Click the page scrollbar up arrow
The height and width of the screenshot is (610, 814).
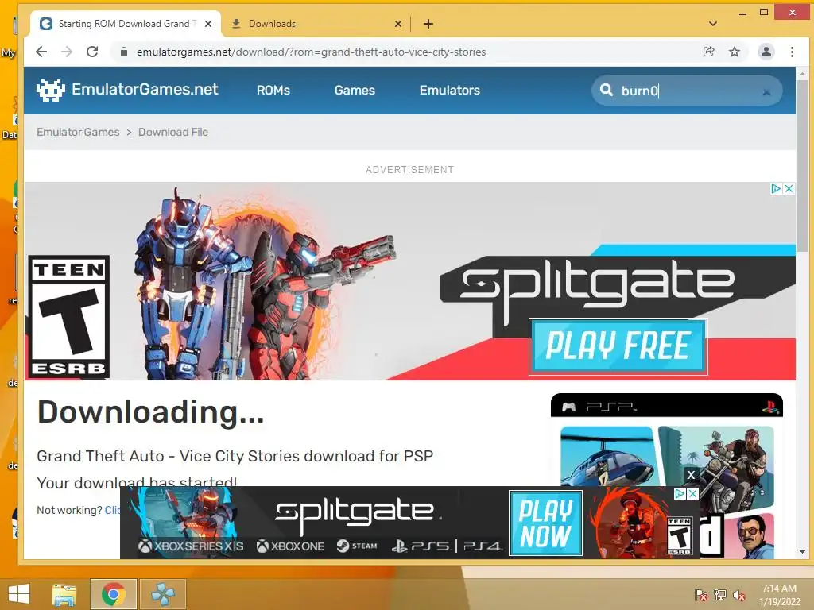click(803, 75)
